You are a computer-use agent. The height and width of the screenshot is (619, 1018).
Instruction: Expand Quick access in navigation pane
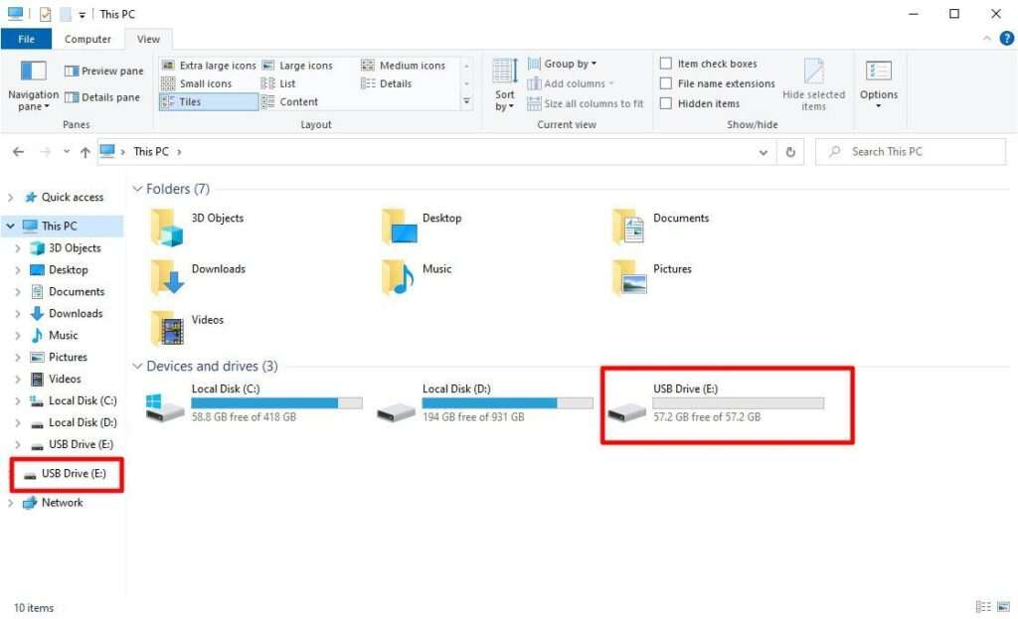click(10, 198)
